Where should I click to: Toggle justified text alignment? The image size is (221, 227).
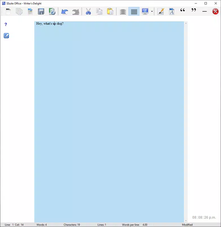point(134,11)
